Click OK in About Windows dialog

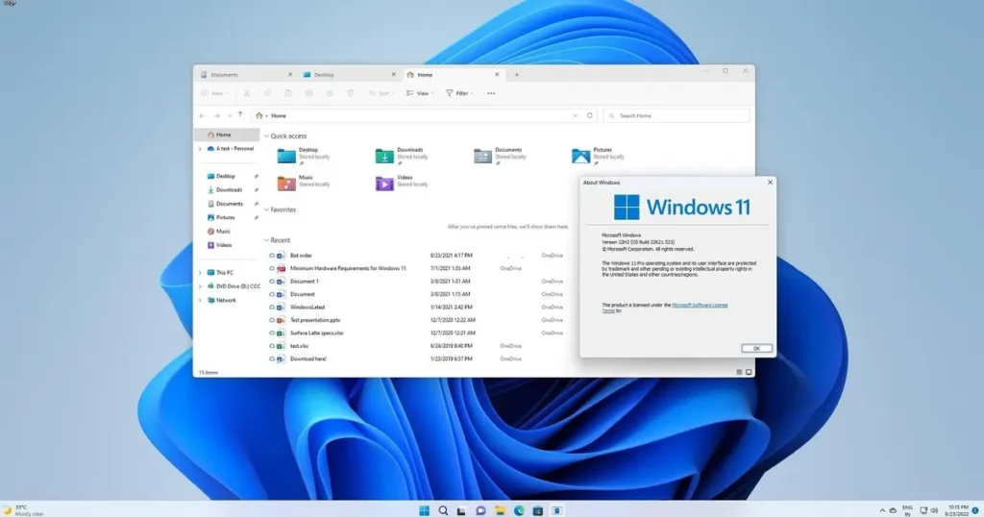(x=756, y=348)
